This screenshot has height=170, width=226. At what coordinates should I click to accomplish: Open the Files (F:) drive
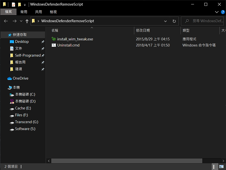point(21,115)
